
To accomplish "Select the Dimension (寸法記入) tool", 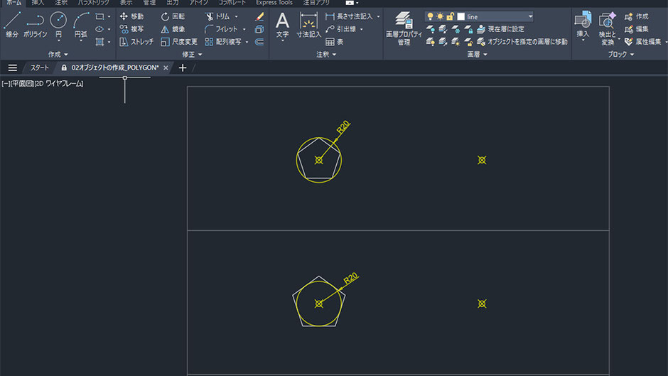I will pos(308,25).
